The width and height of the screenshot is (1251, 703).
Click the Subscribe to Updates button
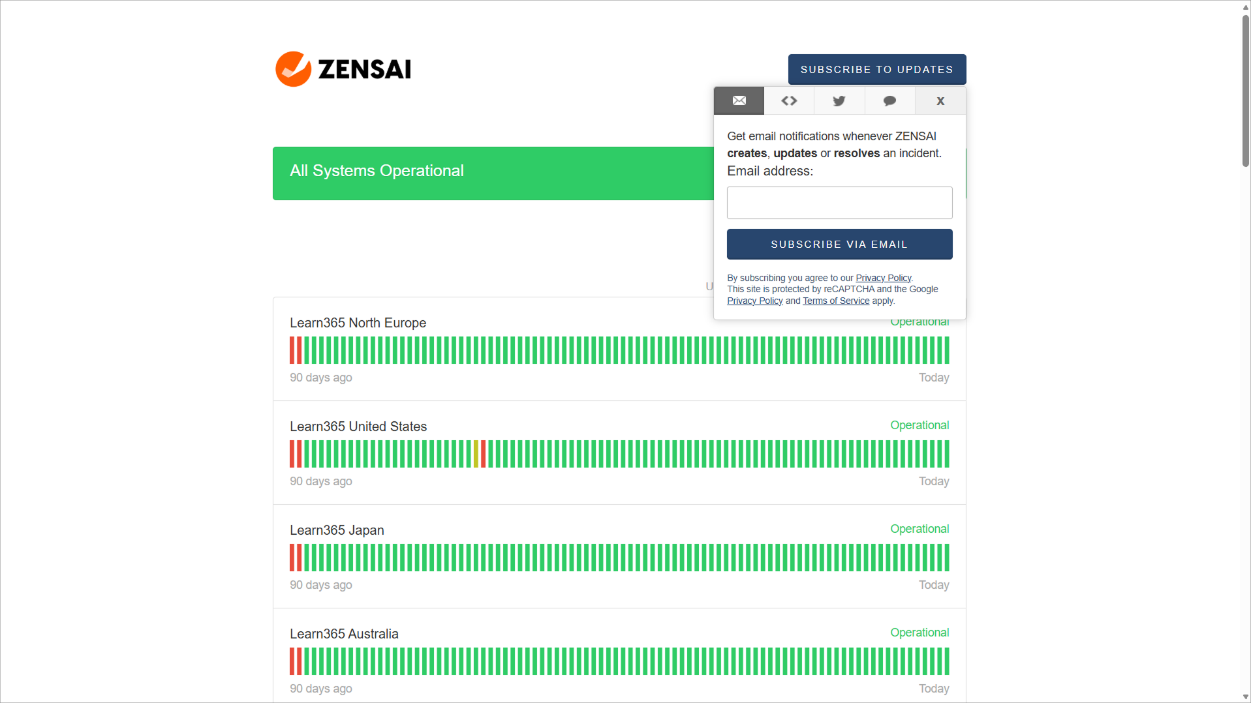(x=876, y=69)
